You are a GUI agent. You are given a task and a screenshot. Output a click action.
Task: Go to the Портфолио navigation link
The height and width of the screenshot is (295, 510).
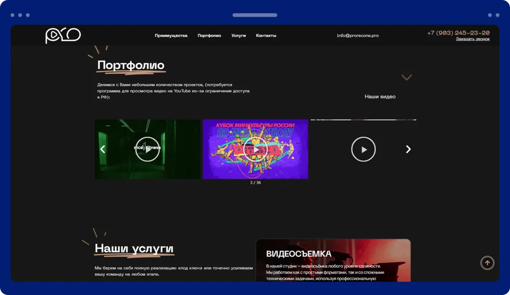coord(209,36)
